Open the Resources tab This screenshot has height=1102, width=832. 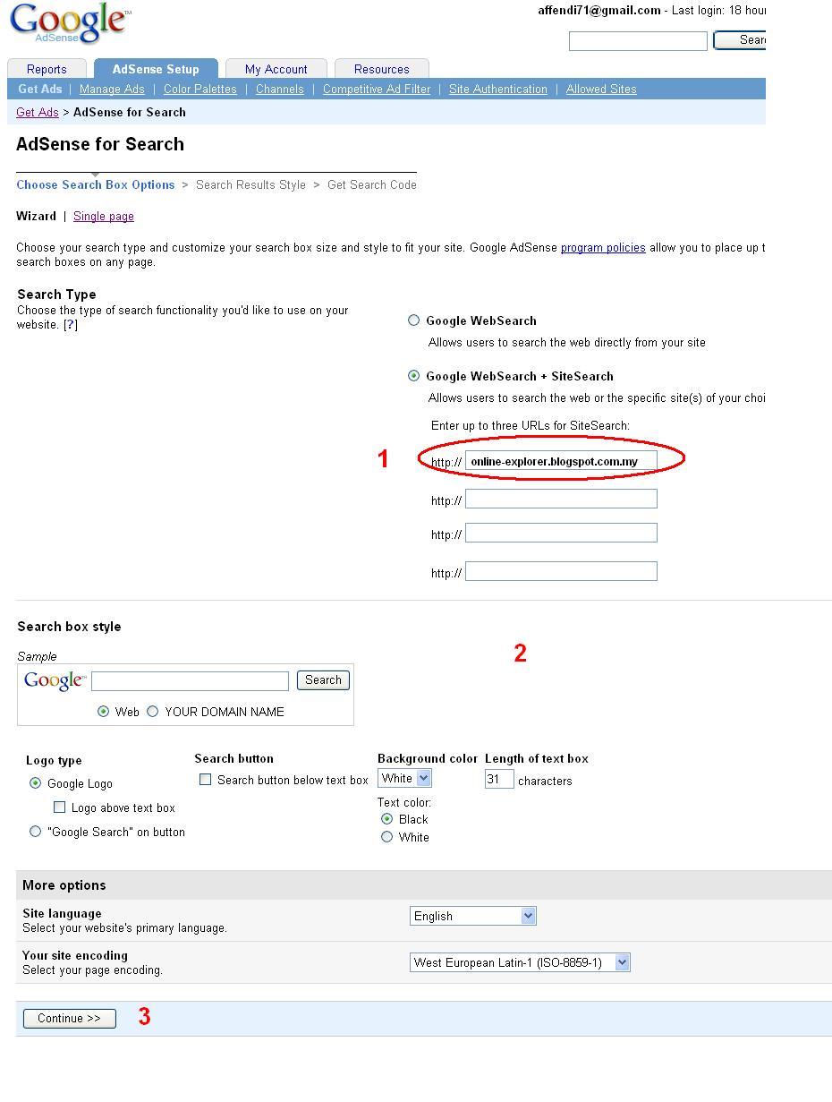382,69
